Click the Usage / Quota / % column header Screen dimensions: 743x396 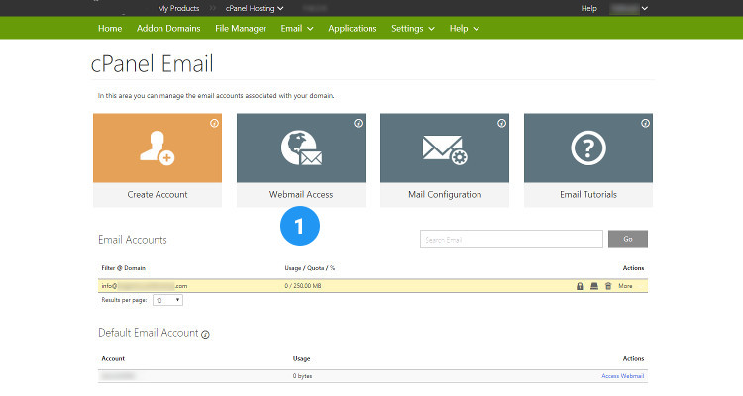point(310,268)
